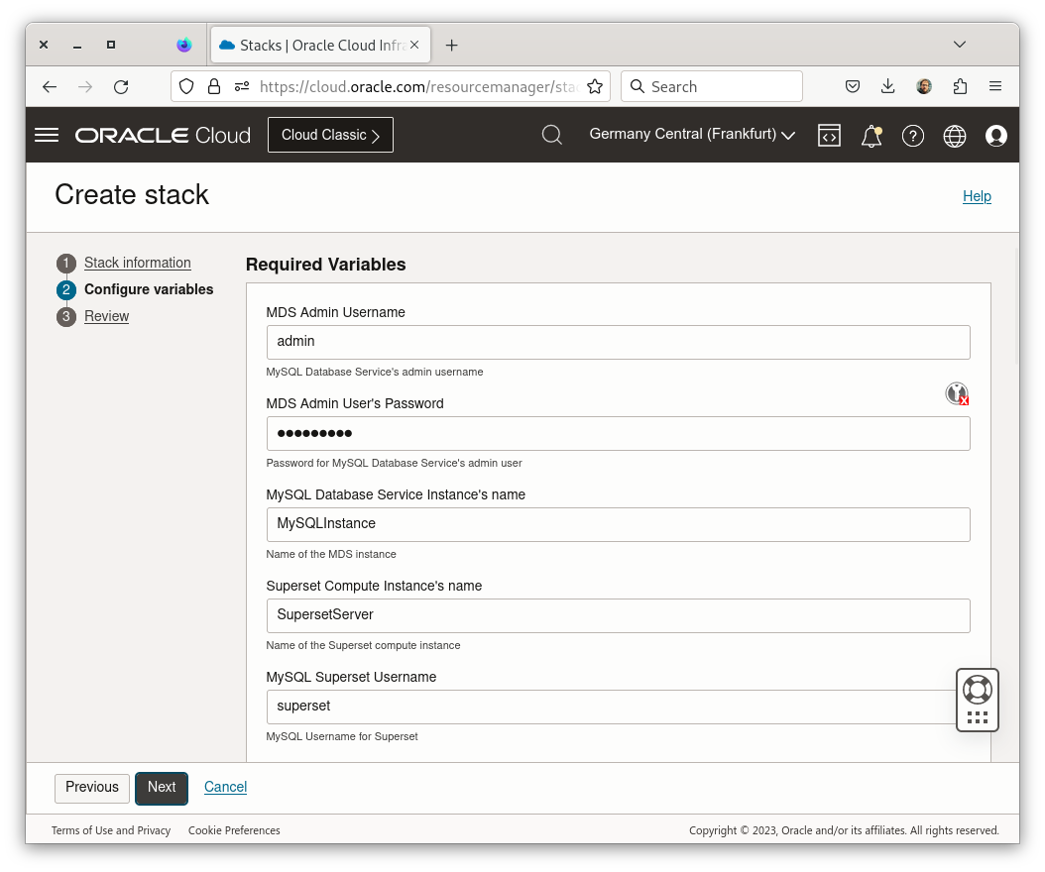Open the language globe selector
This screenshot has width=1045, height=872.
click(955, 136)
